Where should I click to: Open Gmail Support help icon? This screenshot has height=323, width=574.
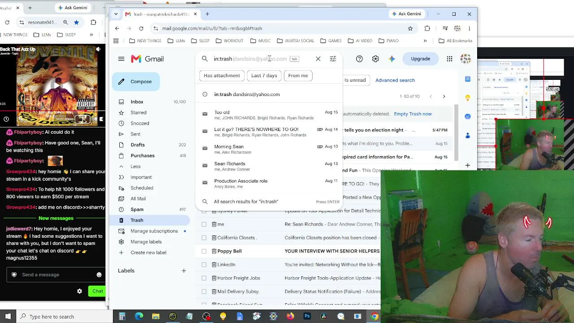359,59
